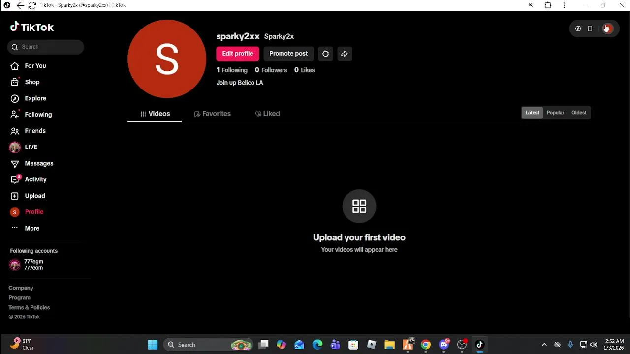
Task: Click the grid icon above Upload your first video
Action: [359, 206]
